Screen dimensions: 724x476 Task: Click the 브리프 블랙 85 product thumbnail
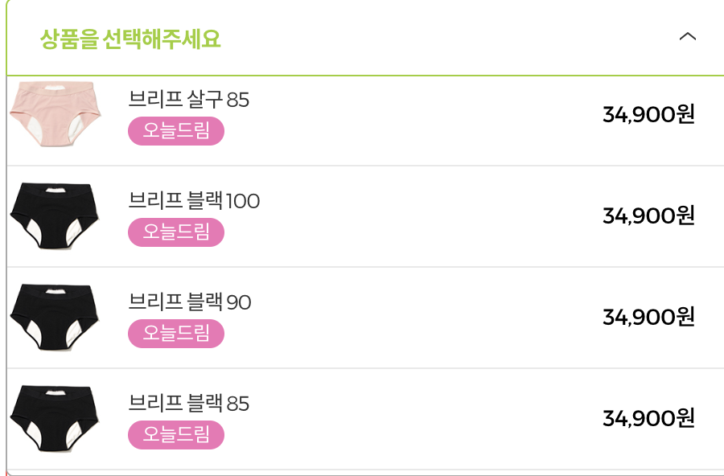click(56, 419)
